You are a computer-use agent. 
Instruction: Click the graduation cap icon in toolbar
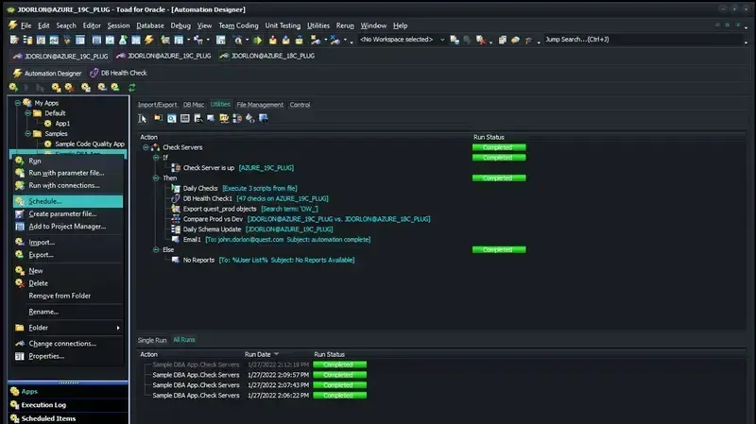528,40
